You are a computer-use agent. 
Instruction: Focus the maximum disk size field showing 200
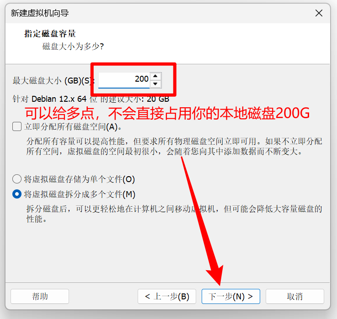[124, 80]
